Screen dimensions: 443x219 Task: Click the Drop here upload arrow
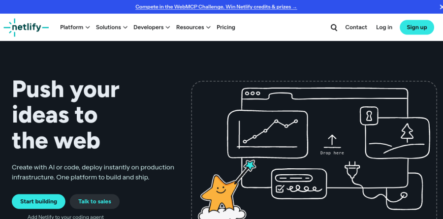tap(332, 141)
